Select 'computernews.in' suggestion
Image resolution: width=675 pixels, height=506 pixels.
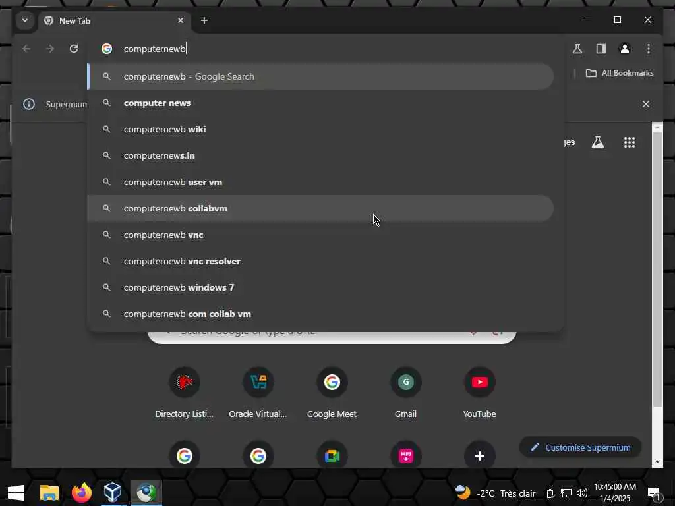[x=321, y=155]
